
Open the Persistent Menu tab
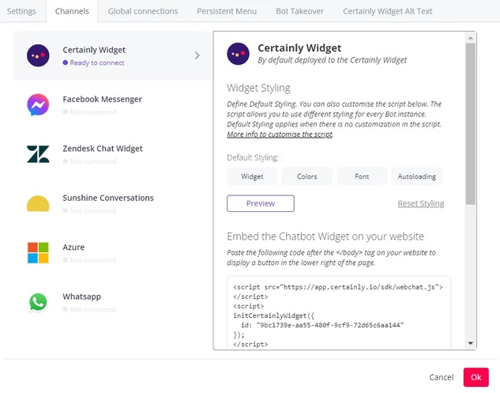227,11
